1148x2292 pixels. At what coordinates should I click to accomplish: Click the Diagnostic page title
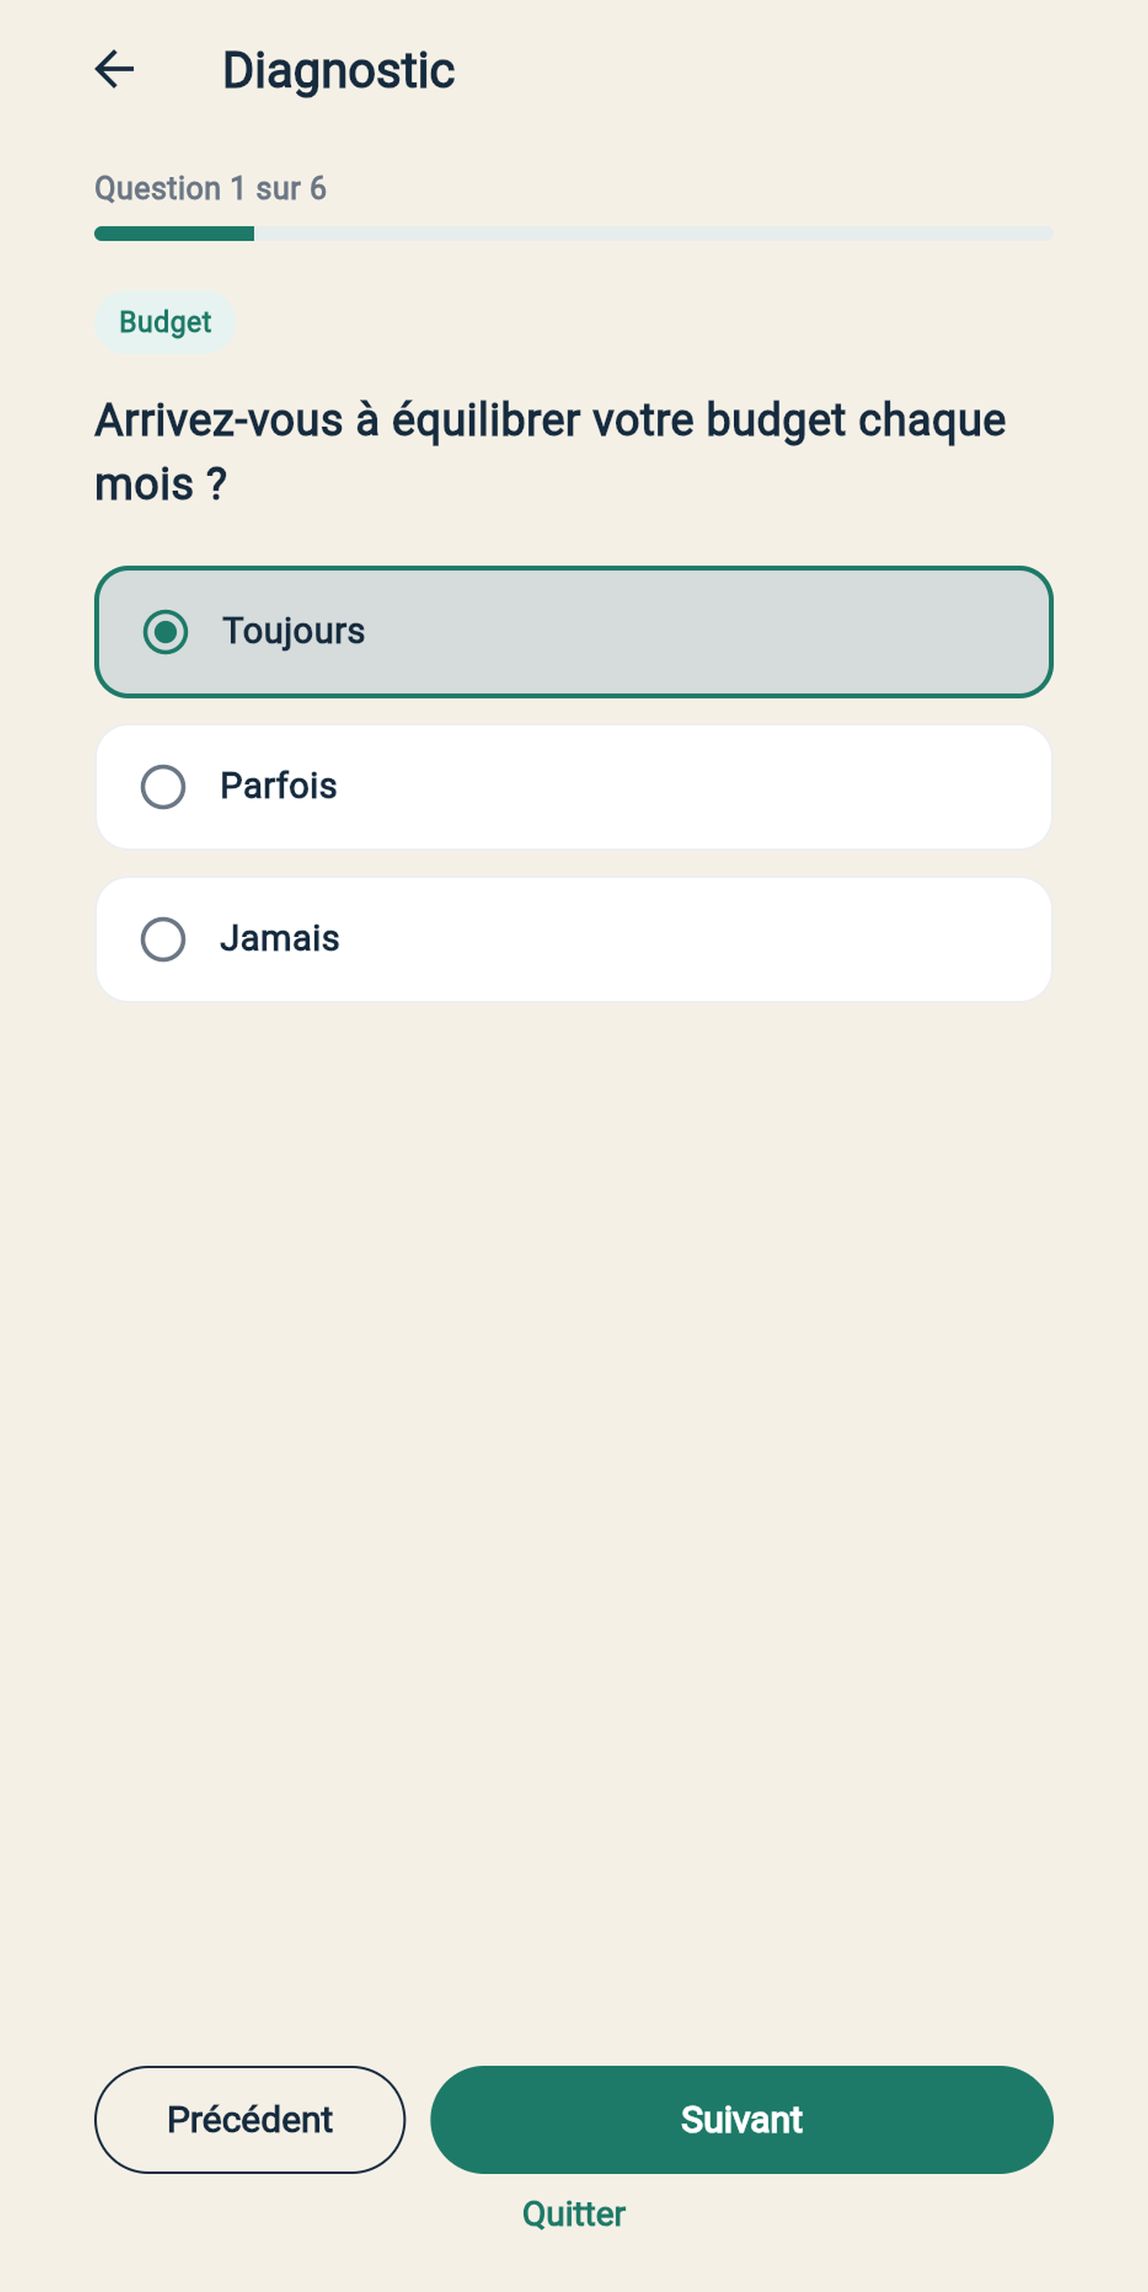click(338, 70)
